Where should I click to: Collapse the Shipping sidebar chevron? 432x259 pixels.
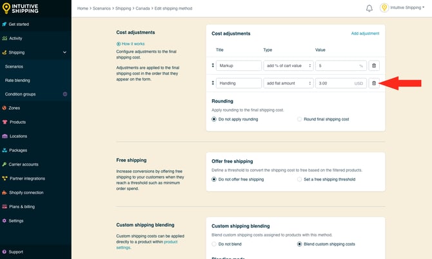point(64,52)
